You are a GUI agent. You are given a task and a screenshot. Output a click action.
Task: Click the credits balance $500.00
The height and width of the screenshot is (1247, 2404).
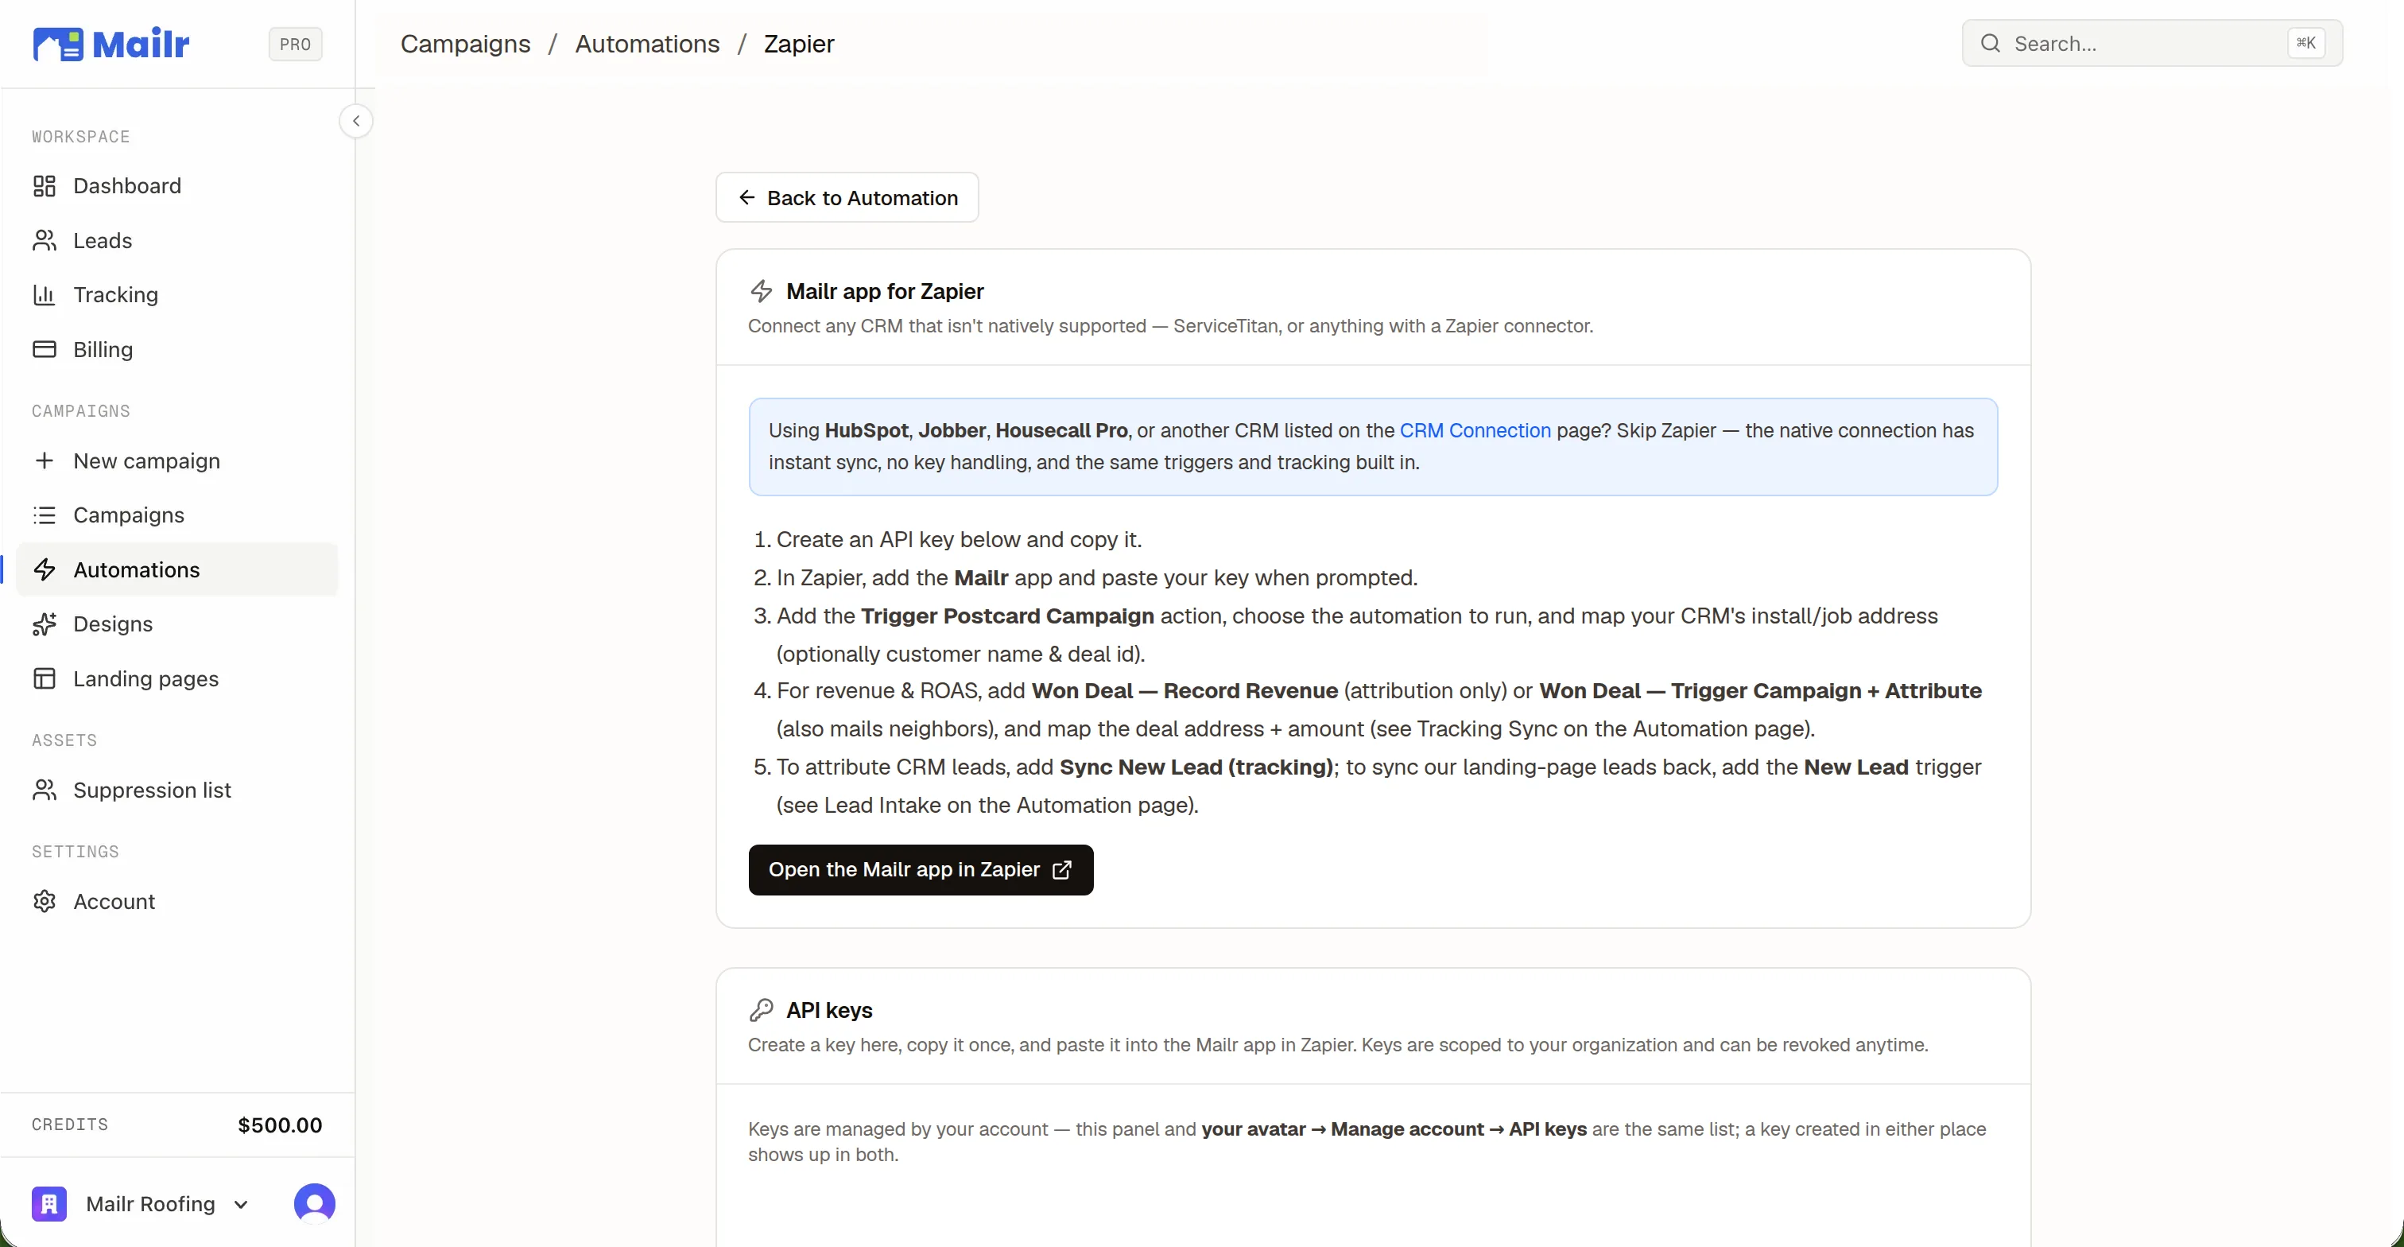click(280, 1125)
